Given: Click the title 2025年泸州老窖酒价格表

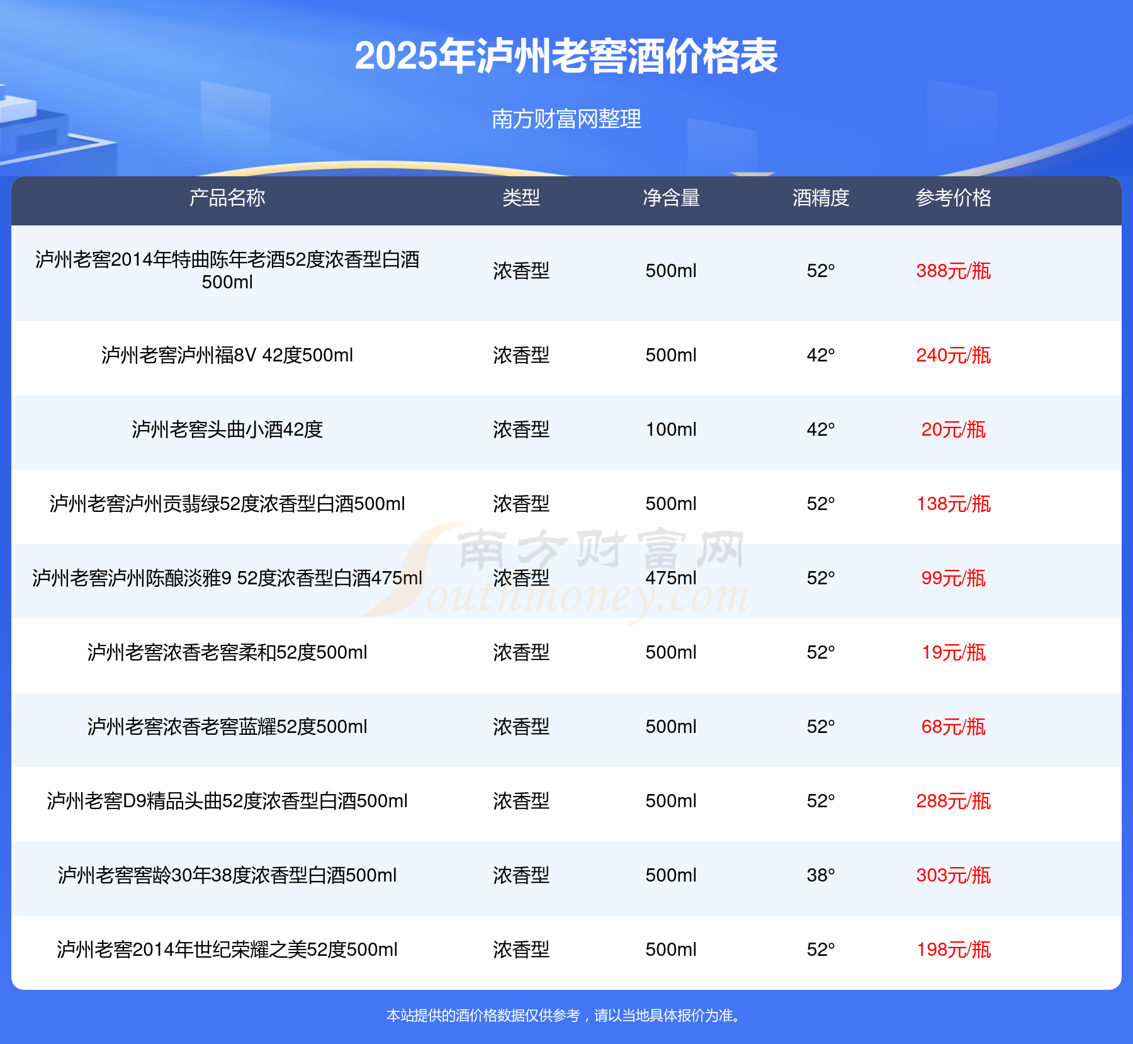Looking at the screenshot, I should (x=566, y=56).
